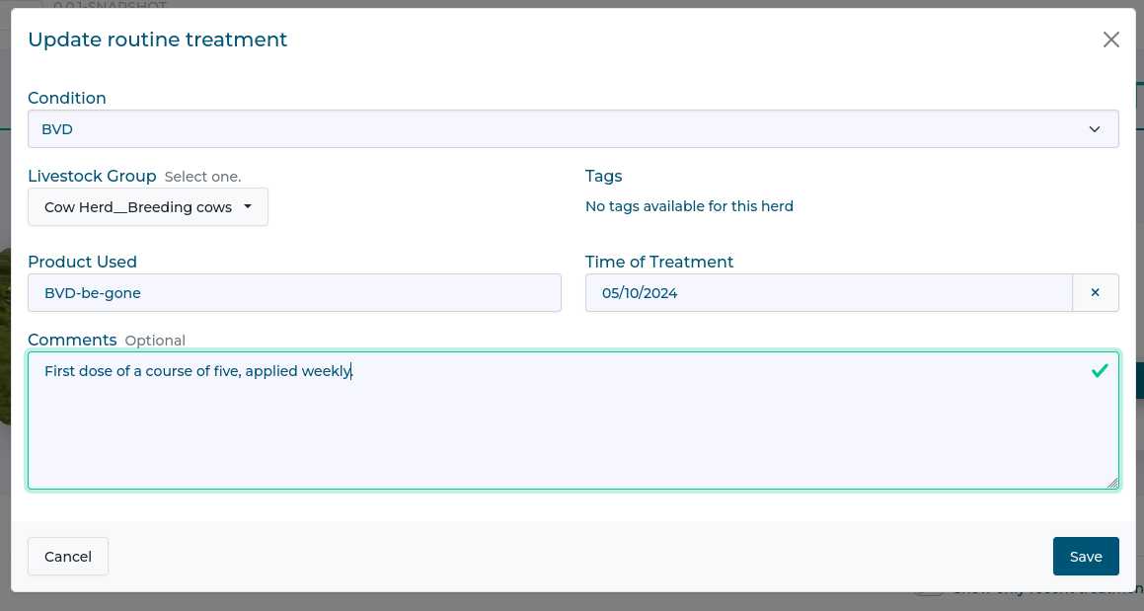Click the 'Update routine treatment' dialog title
The width and height of the screenshot is (1144, 611).
[157, 39]
